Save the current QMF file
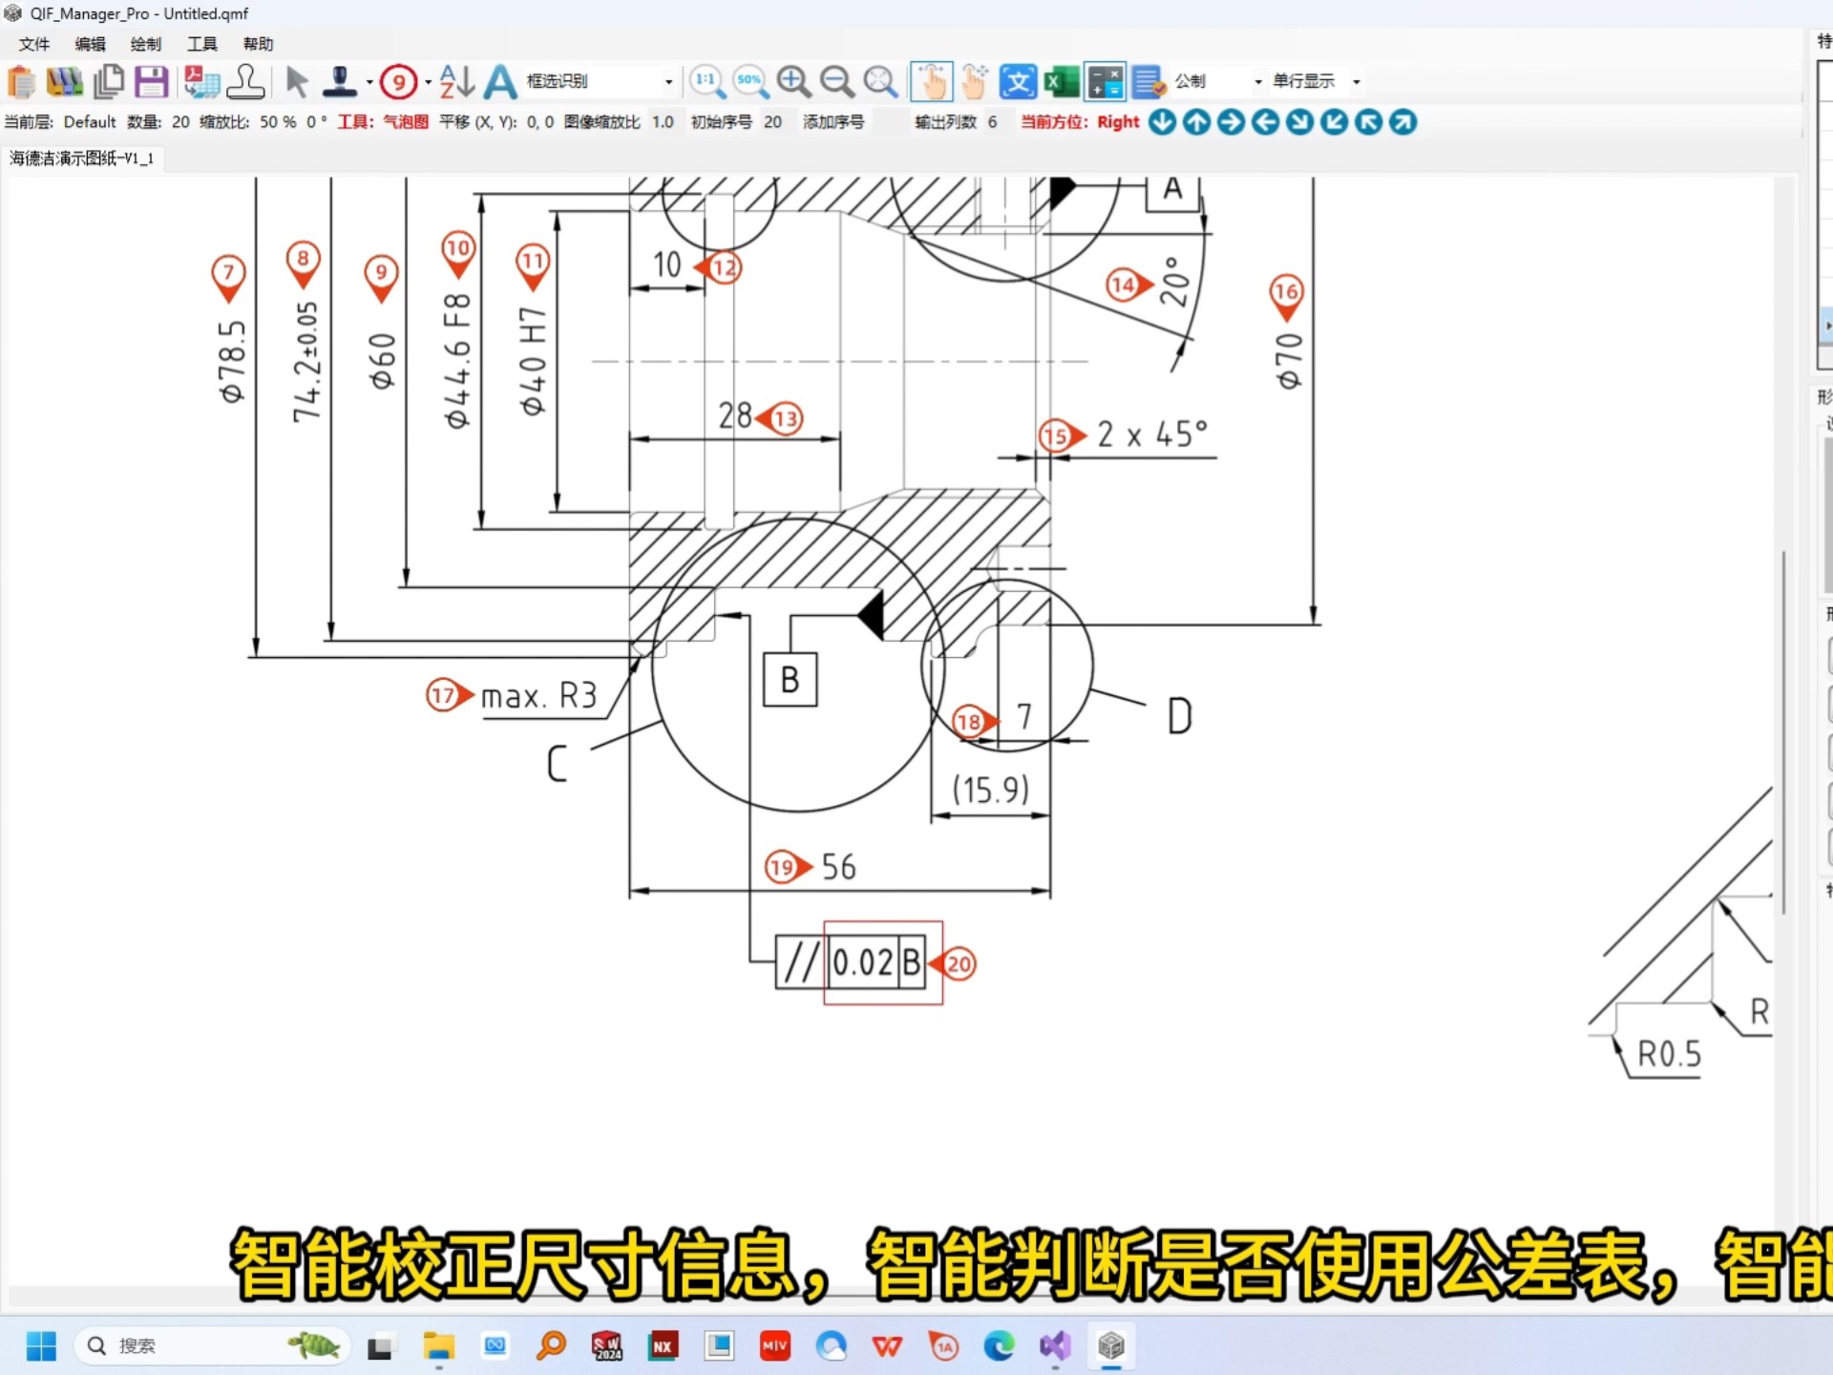The height and width of the screenshot is (1375, 1833). pos(151,81)
